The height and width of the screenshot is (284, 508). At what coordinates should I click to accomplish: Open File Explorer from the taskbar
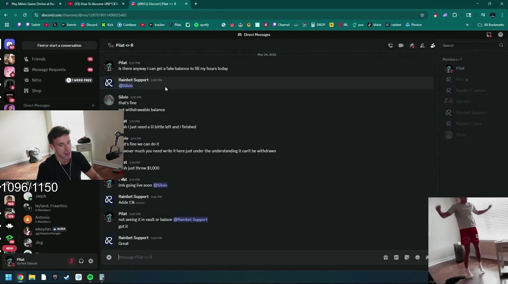(32, 277)
